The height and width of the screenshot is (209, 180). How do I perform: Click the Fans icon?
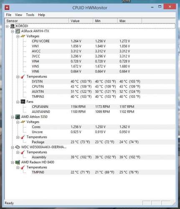pos(23,102)
